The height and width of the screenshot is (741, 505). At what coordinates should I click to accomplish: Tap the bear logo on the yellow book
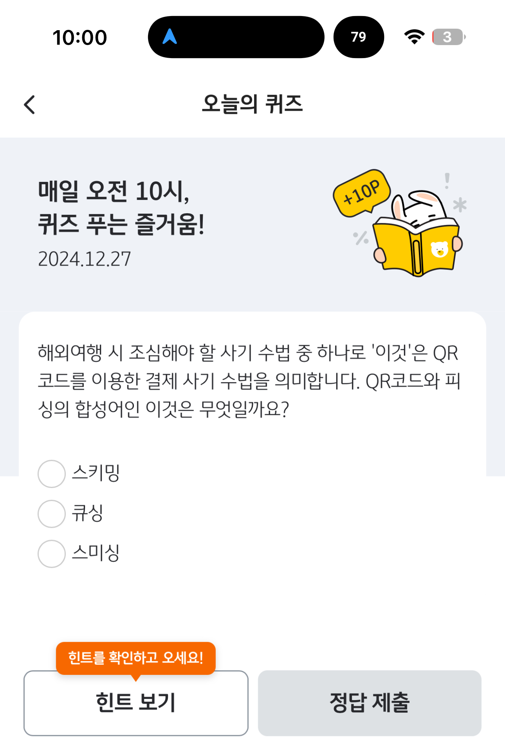[x=439, y=249]
